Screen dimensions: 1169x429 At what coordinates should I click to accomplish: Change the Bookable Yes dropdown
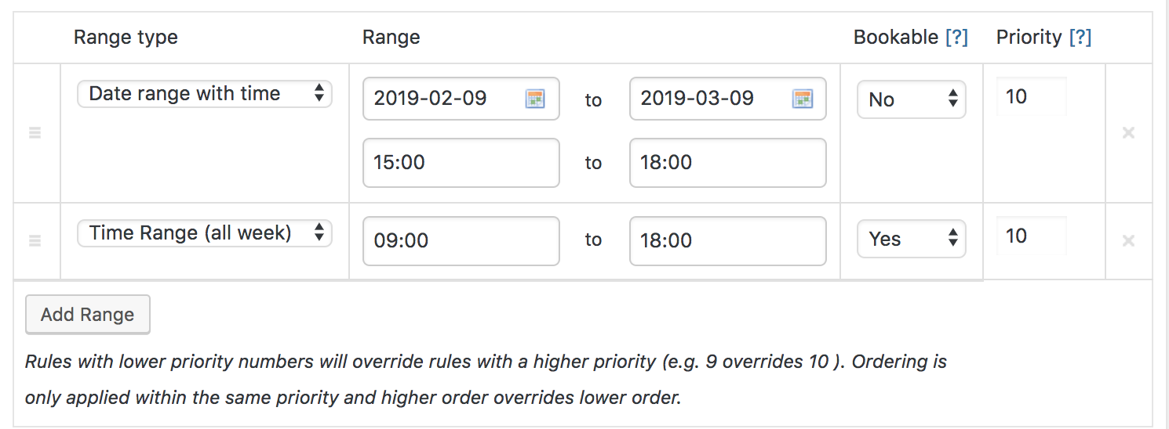click(912, 240)
